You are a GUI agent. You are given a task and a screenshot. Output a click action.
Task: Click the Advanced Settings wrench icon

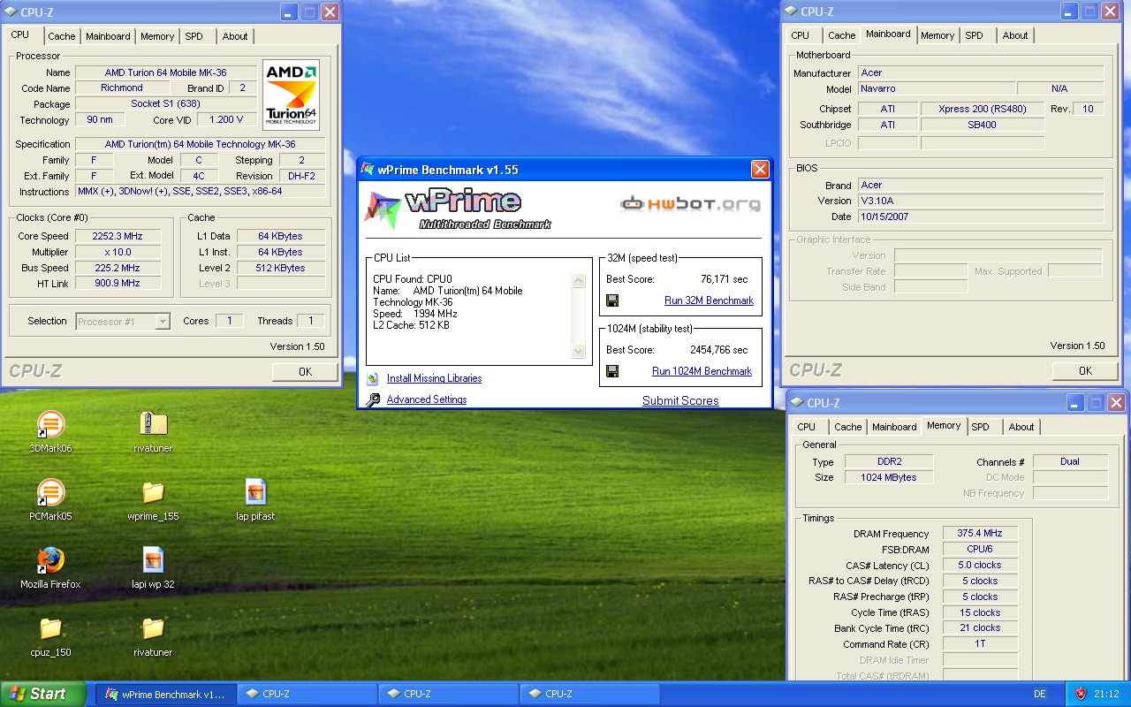[x=373, y=399]
